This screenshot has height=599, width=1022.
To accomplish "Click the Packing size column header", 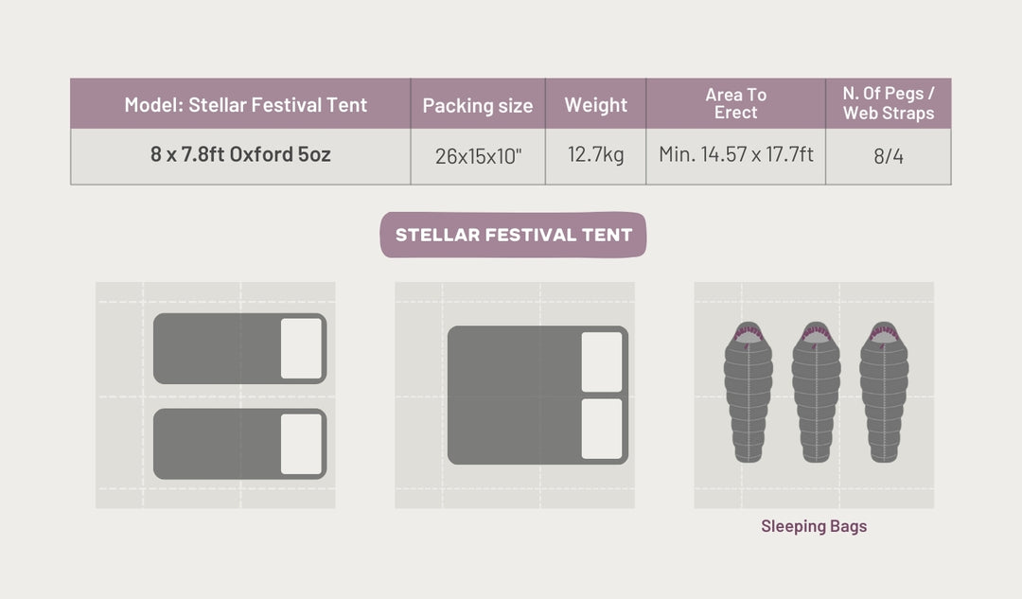I will [x=477, y=105].
